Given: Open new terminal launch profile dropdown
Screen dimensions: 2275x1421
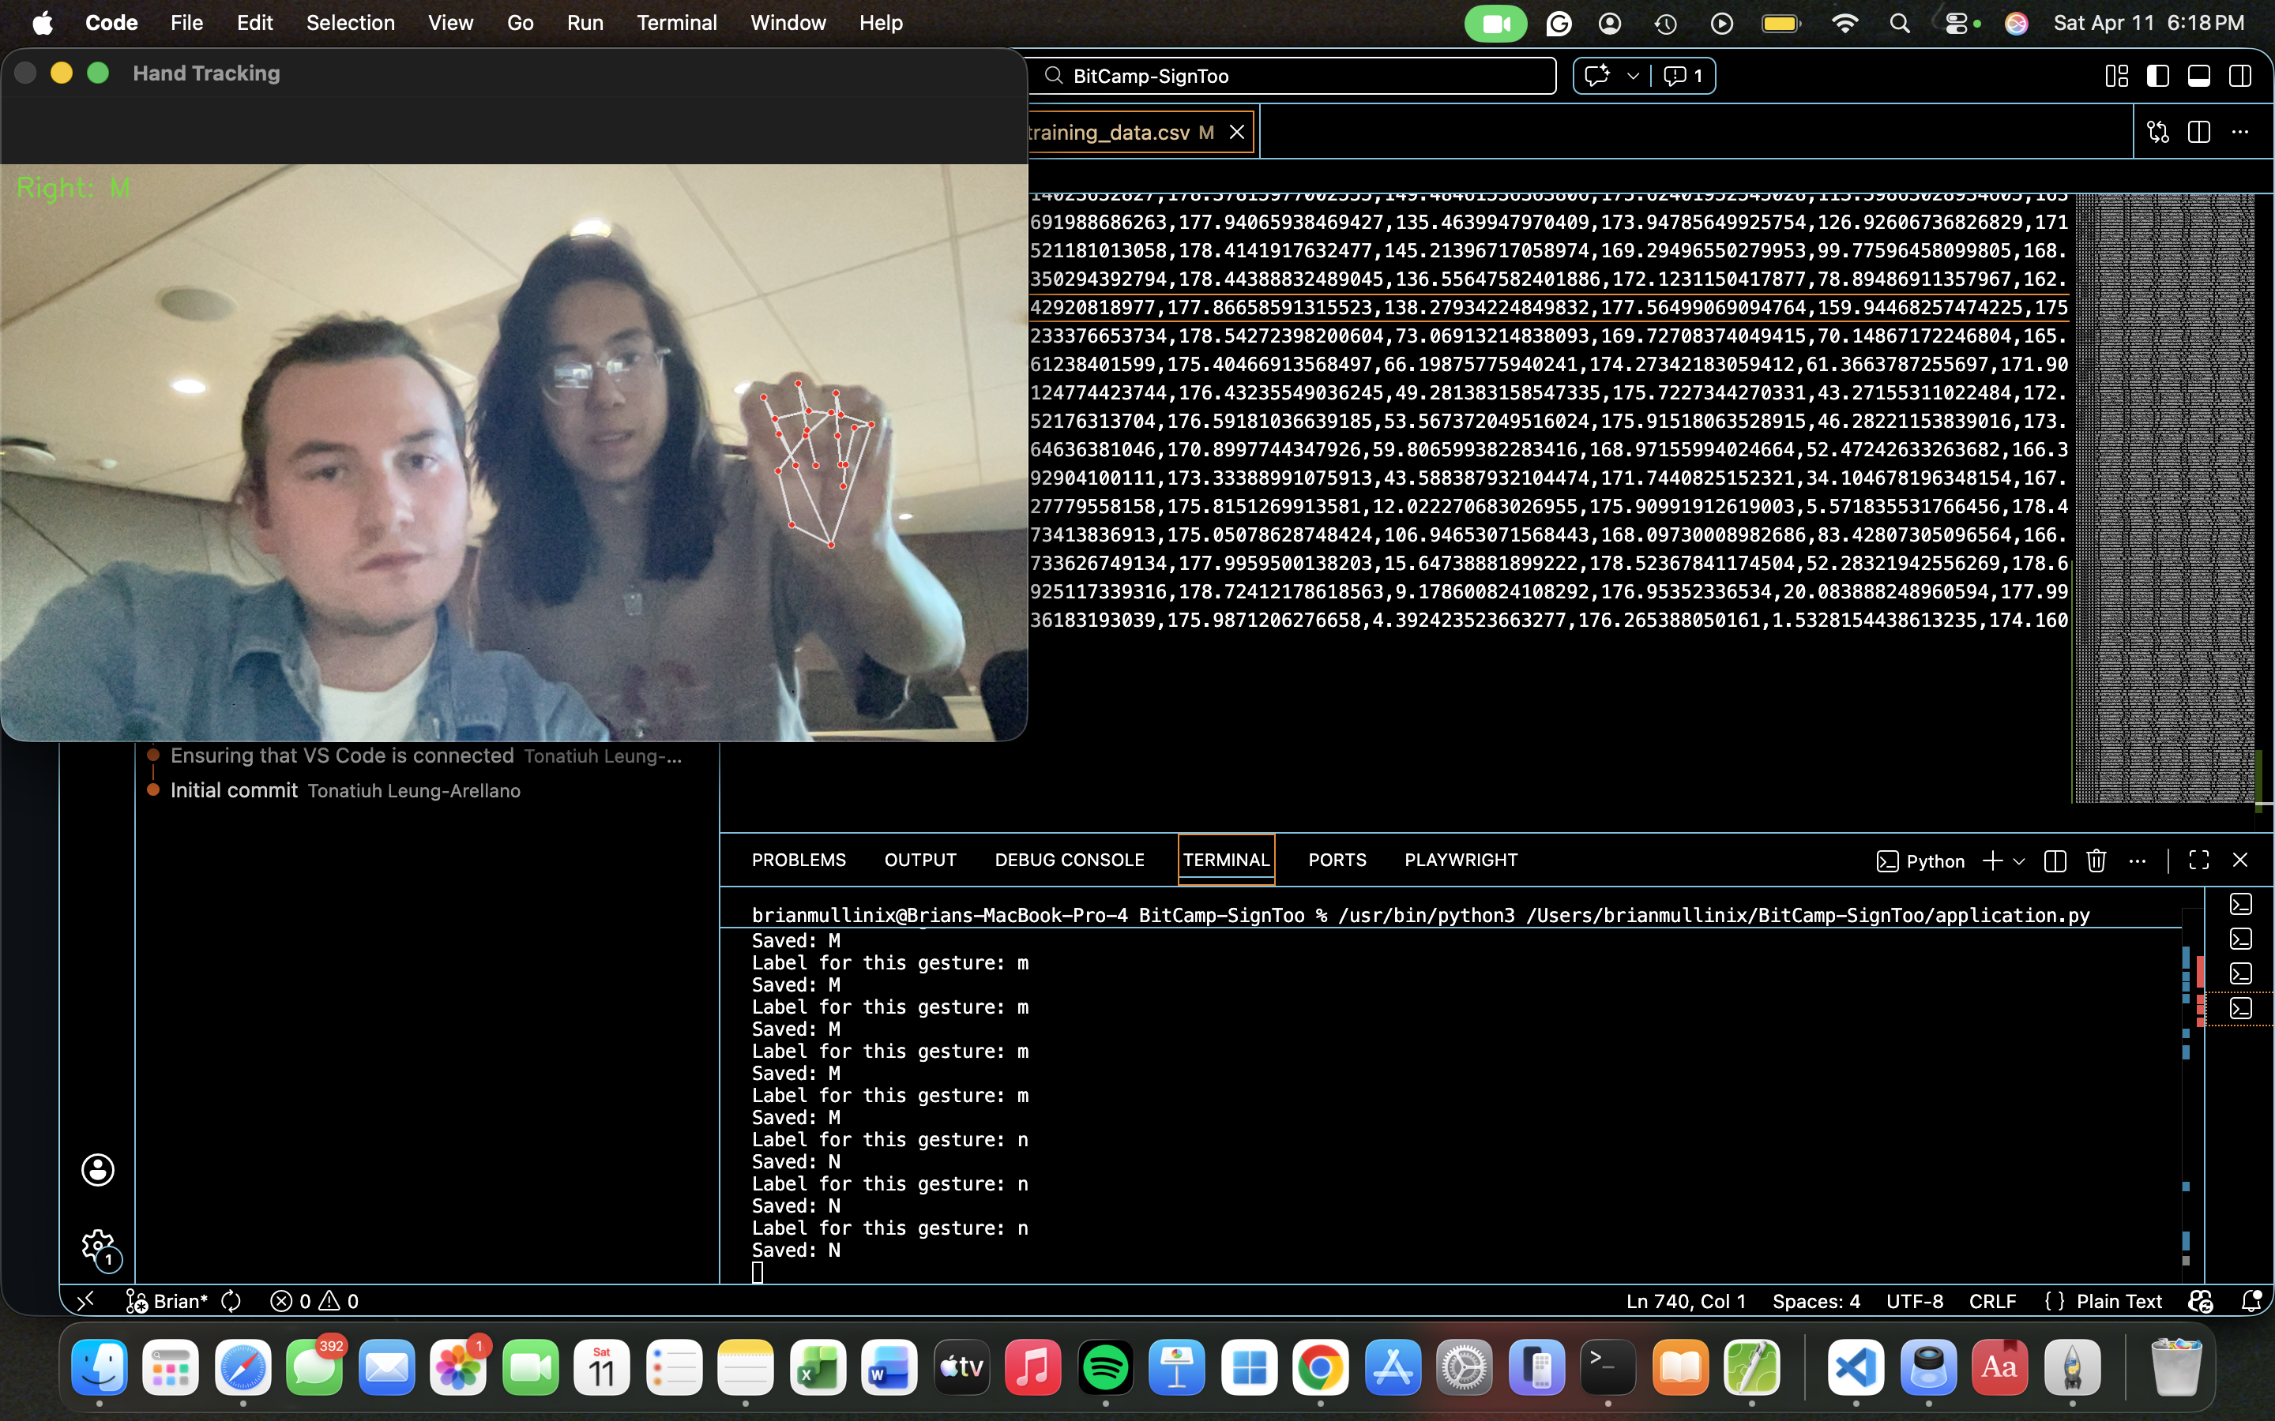Looking at the screenshot, I should click(x=2019, y=860).
